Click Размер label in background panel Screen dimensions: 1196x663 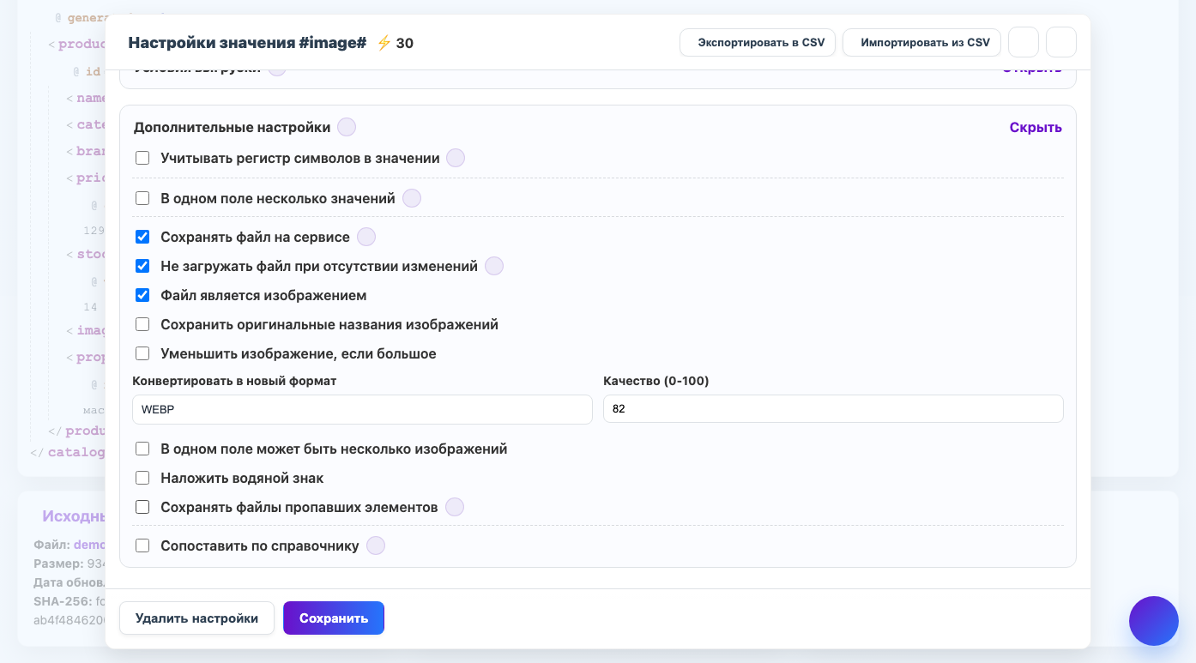point(58,564)
